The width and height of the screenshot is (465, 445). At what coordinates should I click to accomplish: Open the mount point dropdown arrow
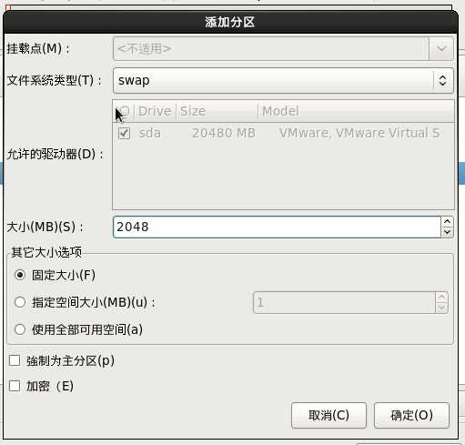point(441,48)
